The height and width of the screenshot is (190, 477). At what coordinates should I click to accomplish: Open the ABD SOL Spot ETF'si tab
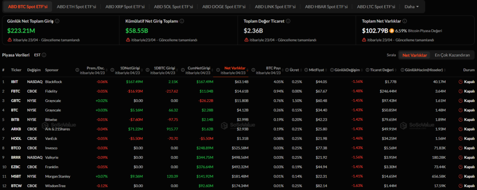pyautogui.click(x=173, y=7)
